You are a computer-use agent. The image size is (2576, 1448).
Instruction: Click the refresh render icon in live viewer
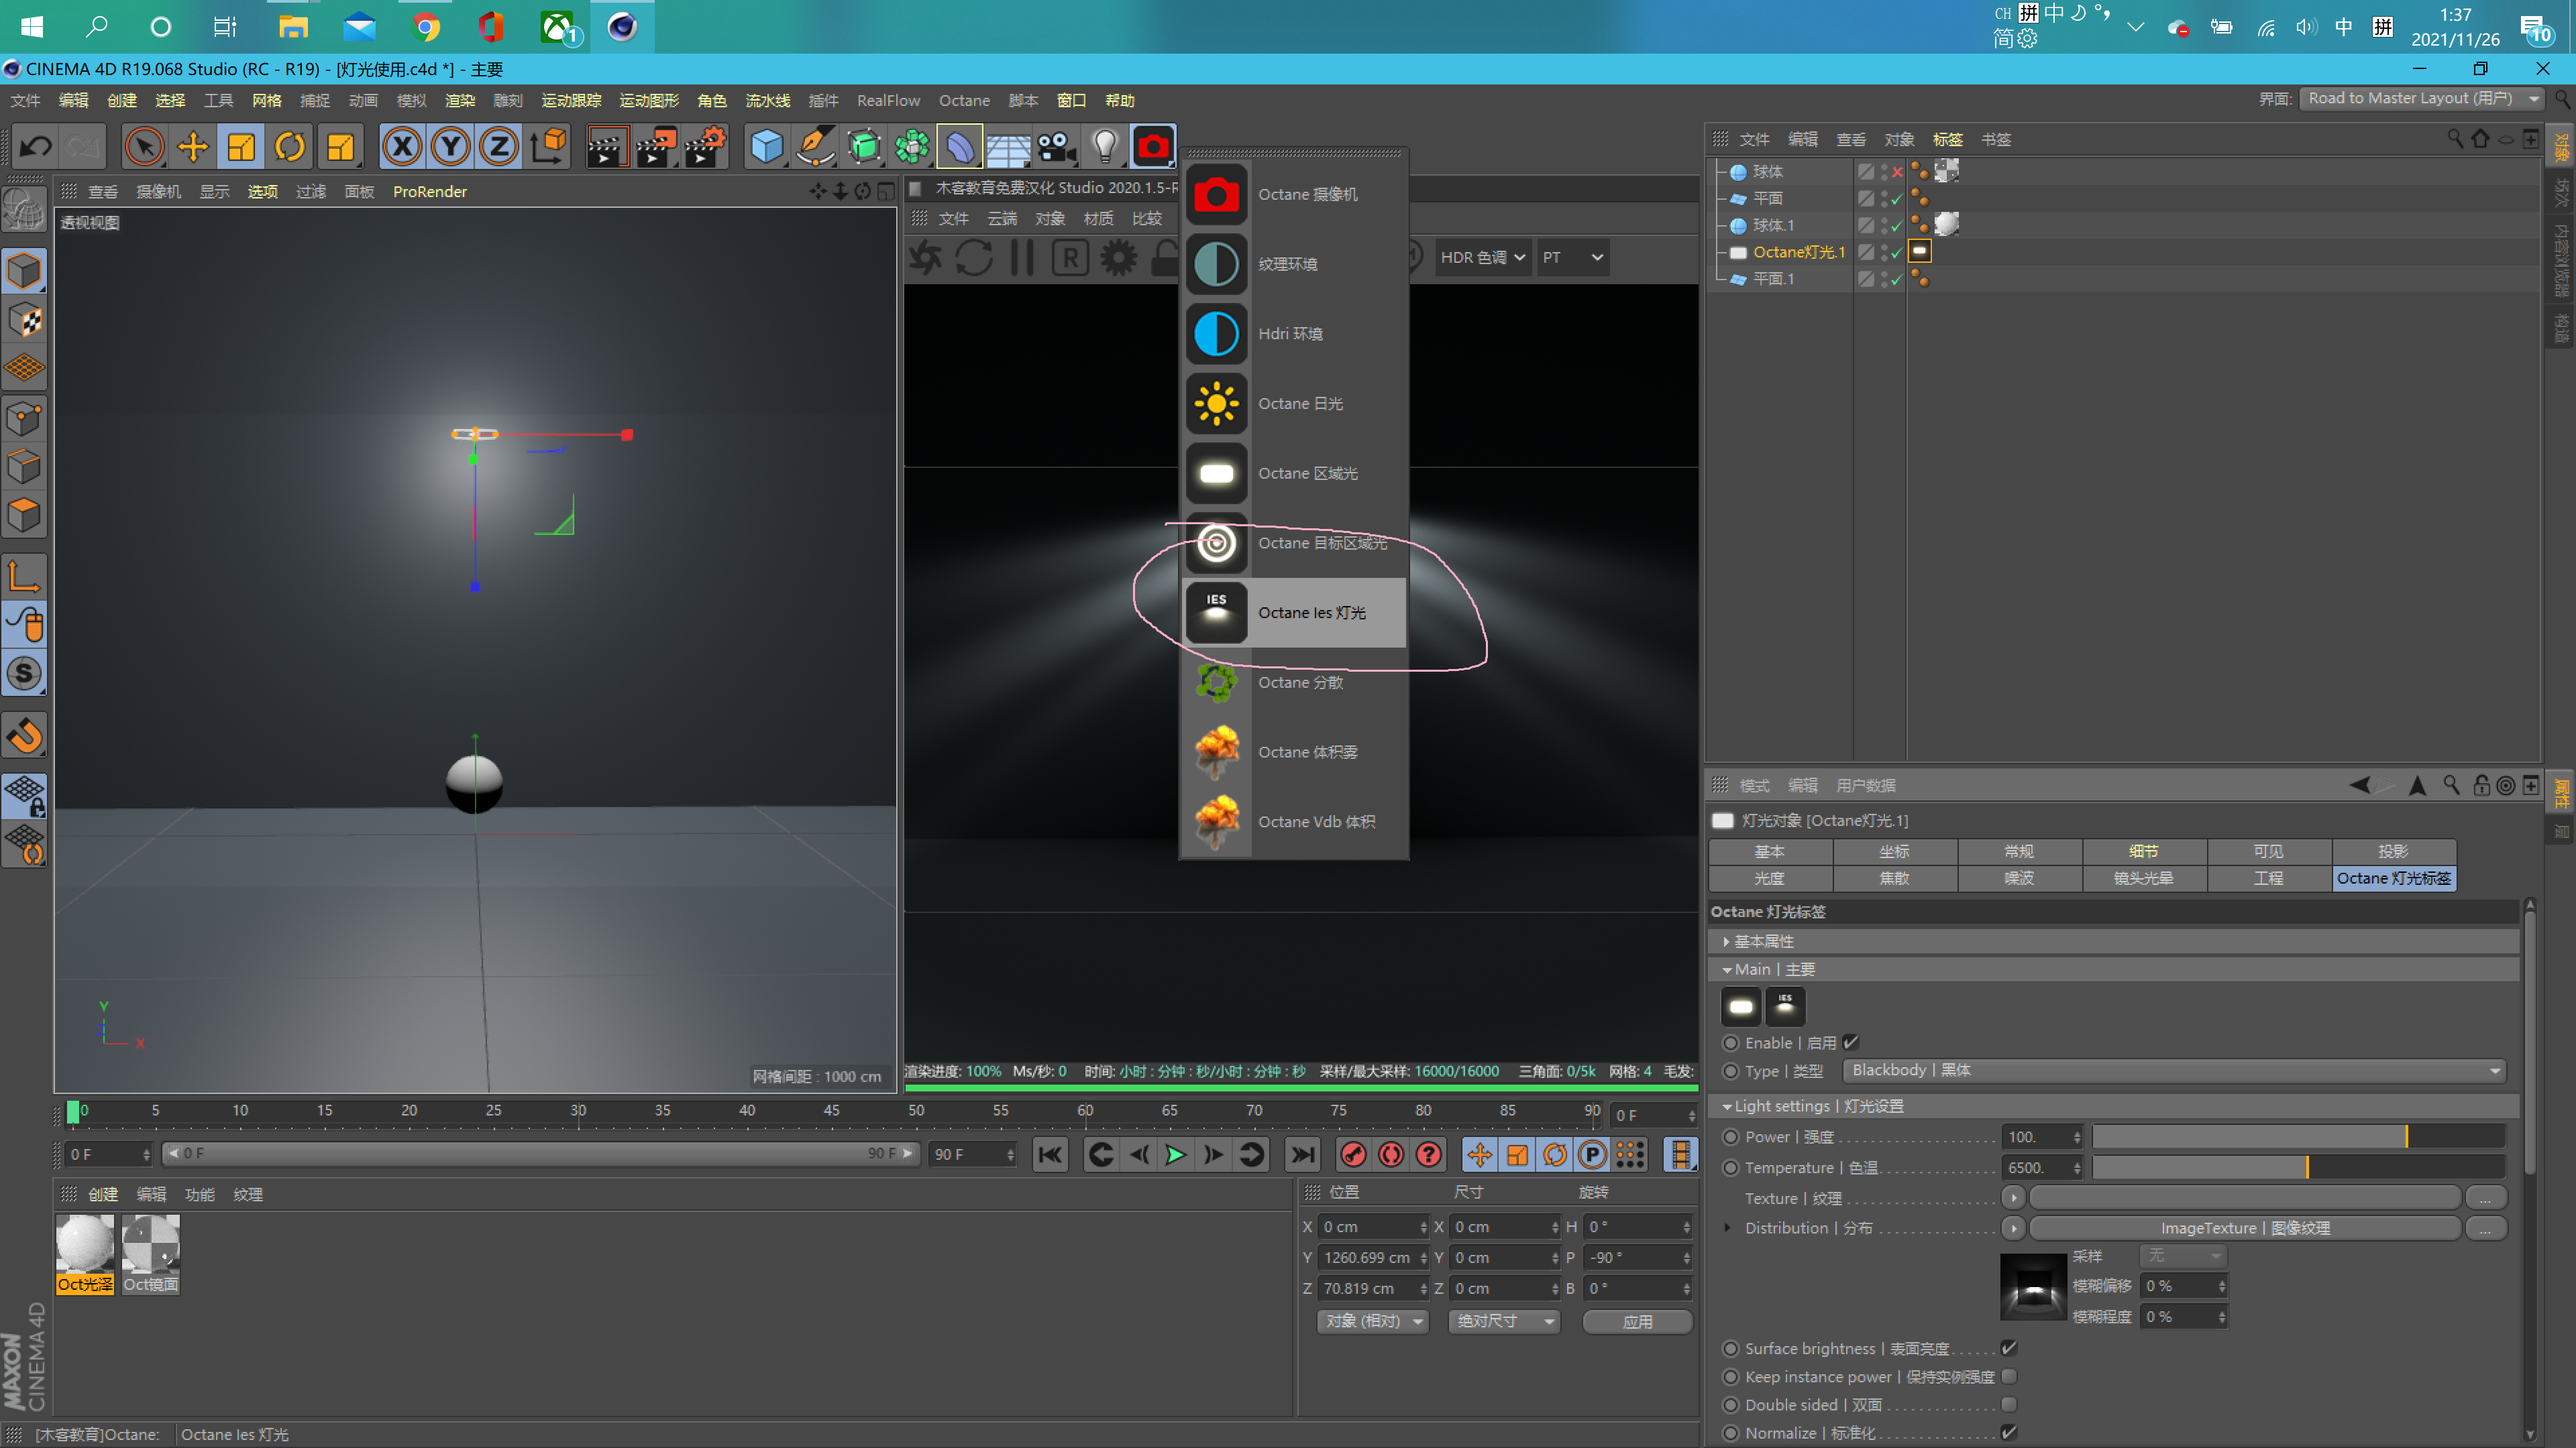point(974,257)
